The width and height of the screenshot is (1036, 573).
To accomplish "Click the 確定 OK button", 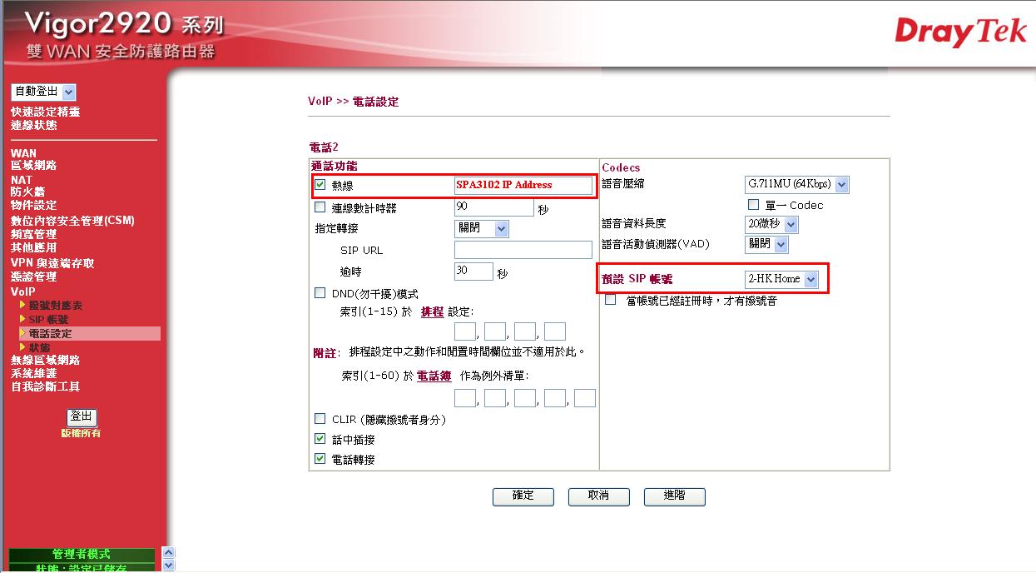I will [523, 496].
